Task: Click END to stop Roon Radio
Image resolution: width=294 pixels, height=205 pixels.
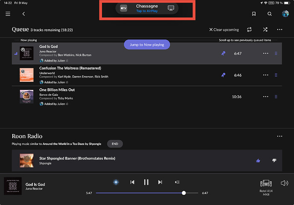Action: tap(115, 144)
